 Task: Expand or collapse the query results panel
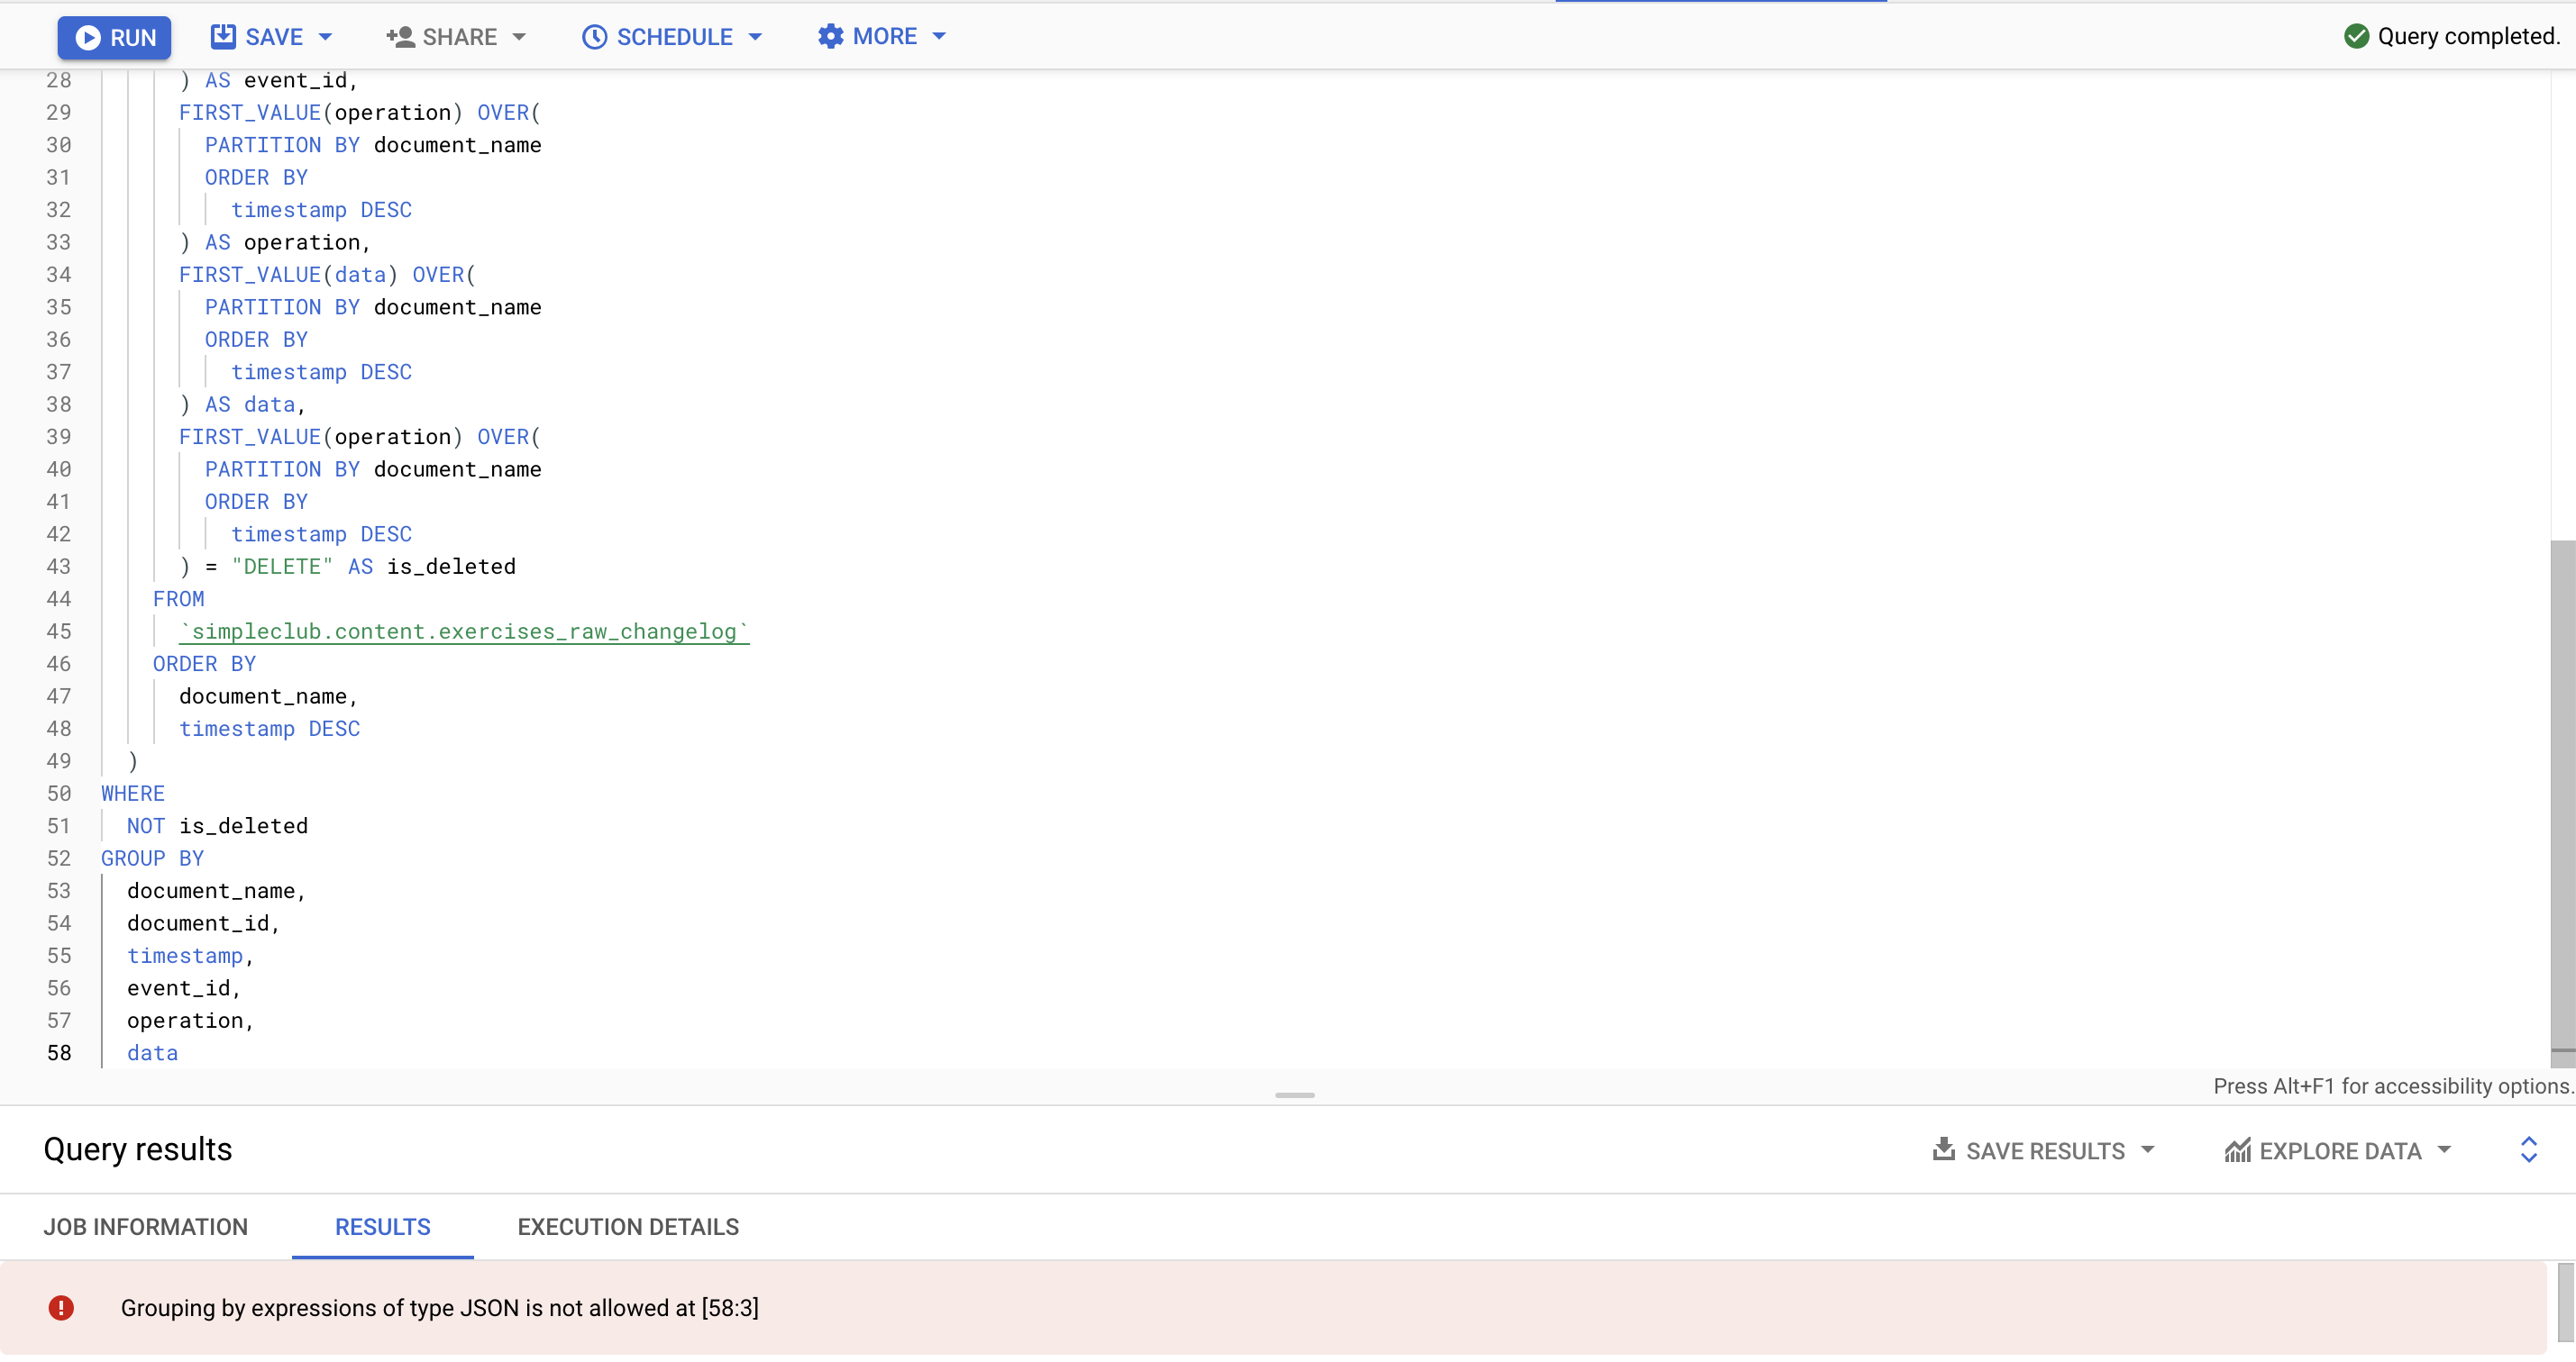coord(2528,1149)
